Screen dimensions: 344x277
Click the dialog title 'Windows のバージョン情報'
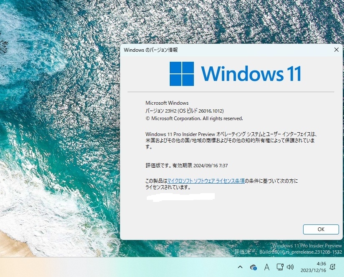click(x=151, y=50)
